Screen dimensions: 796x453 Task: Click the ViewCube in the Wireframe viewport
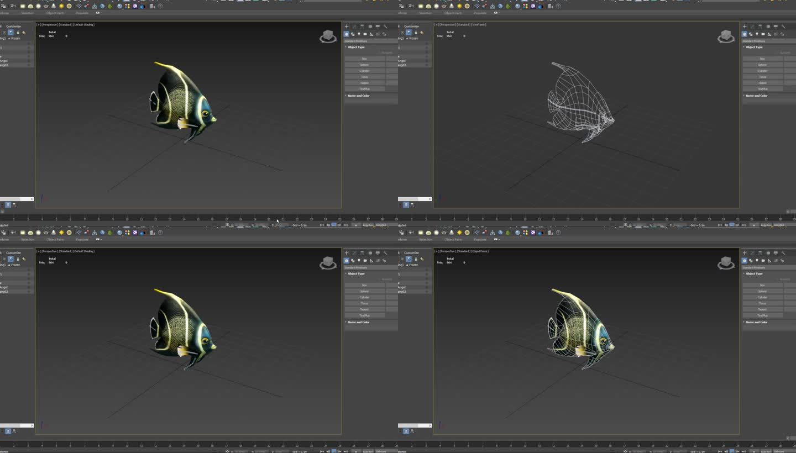[726, 36]
